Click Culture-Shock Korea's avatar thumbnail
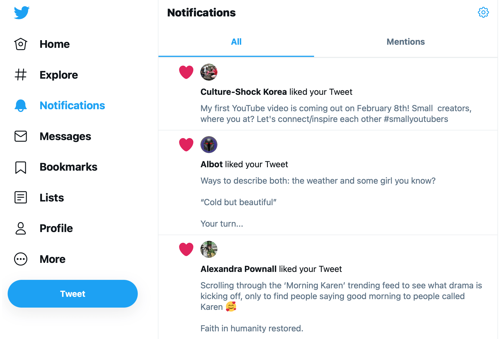502x339 pixels. point(209,72)
